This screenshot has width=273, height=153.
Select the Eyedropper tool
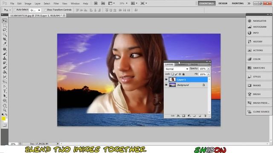[5, 43]
